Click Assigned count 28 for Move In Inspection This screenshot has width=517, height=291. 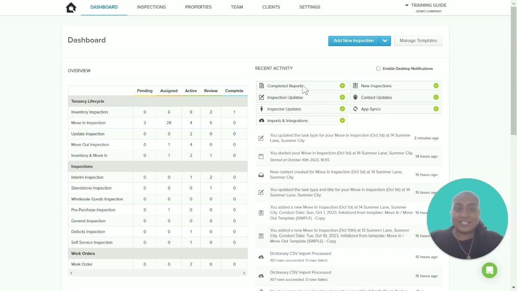[x=169, y=123]
